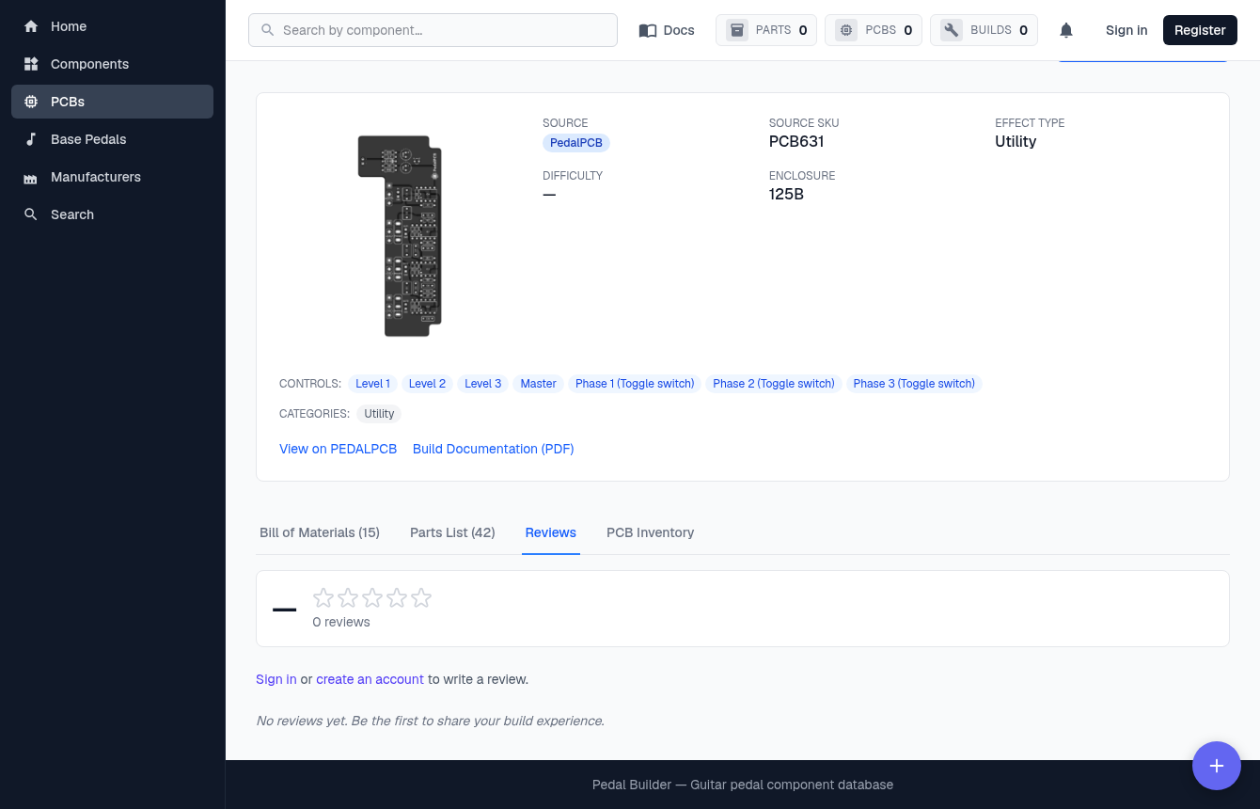Click the Utility effect type value
1260x809 pixels.
click(x=1016, y=142)
